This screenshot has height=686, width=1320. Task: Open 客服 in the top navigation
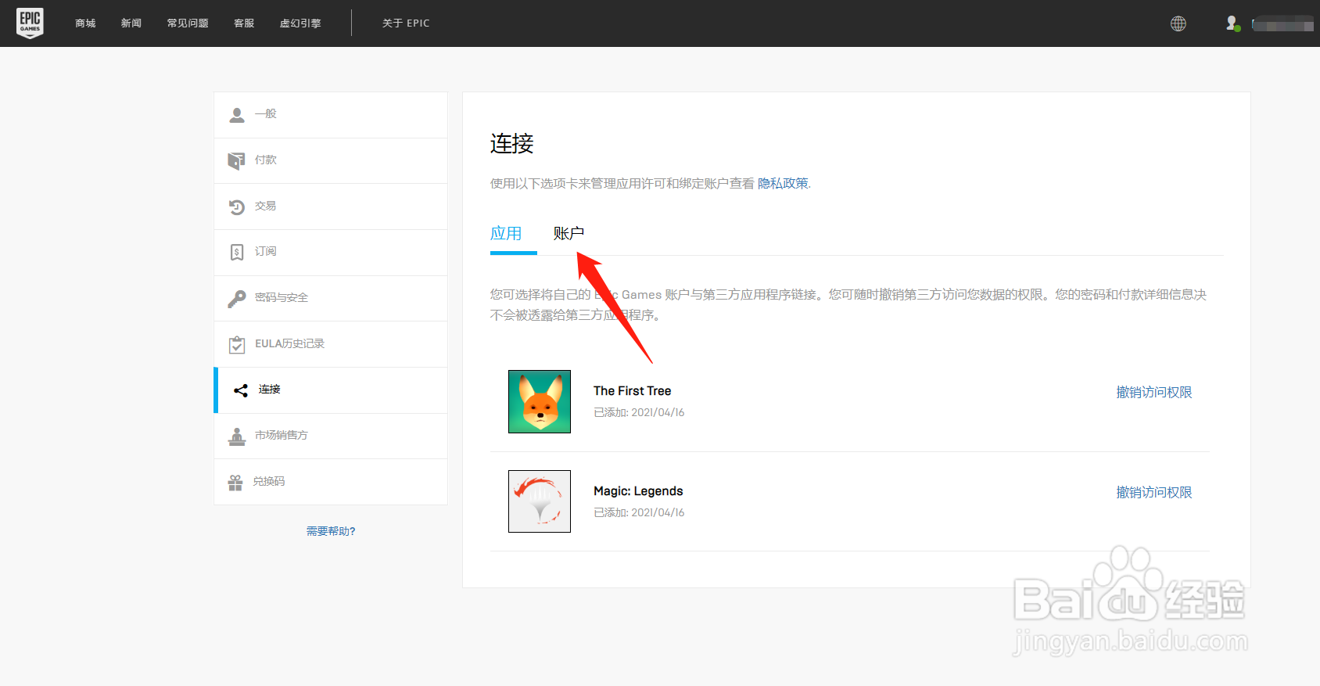pos(244,23)
